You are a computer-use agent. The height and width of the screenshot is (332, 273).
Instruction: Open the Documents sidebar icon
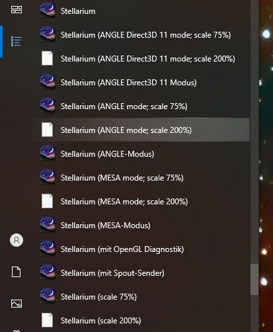17,272
